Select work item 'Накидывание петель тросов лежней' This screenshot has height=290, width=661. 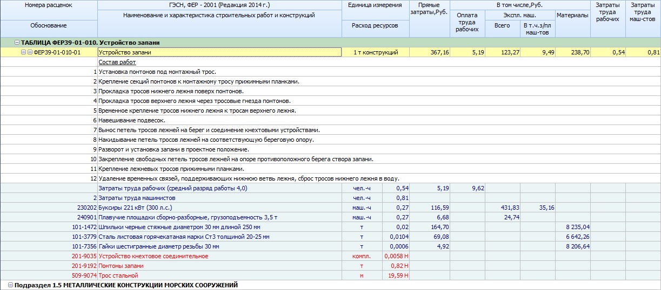pyautogui.click(x=206, y=140)
